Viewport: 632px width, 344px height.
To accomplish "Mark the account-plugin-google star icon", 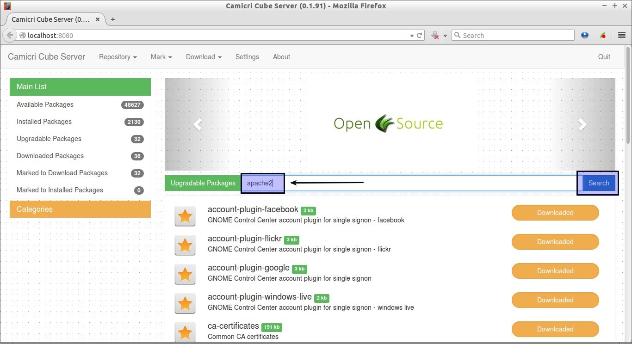I will (185, 274).
